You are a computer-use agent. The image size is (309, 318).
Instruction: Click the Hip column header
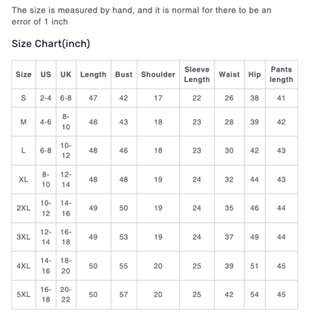tap(255, 74)
